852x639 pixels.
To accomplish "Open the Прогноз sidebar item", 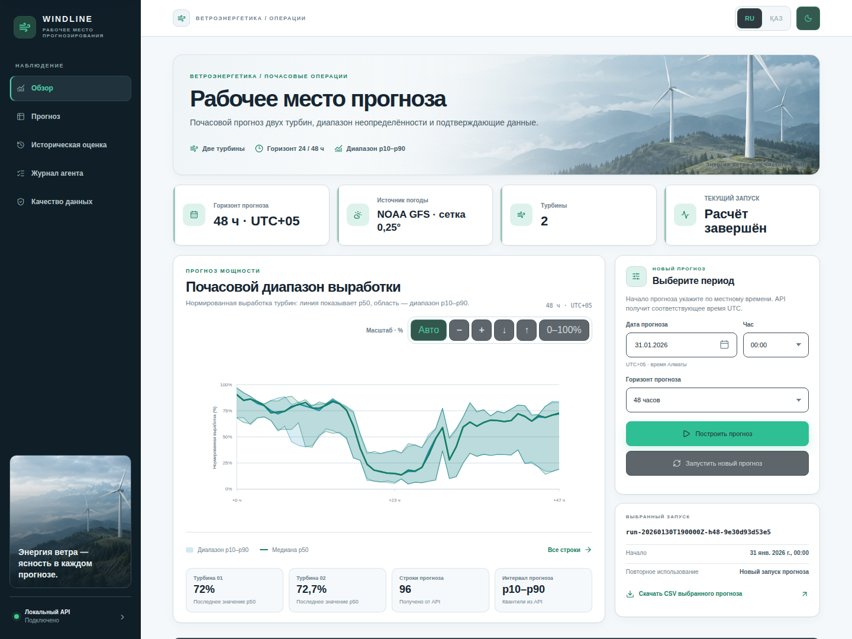I will coord(71,117).
